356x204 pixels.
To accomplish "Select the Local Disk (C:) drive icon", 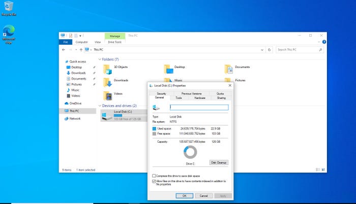I will point(107,116).
